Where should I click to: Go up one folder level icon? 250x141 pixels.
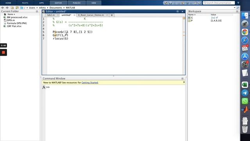coord(12,8)
